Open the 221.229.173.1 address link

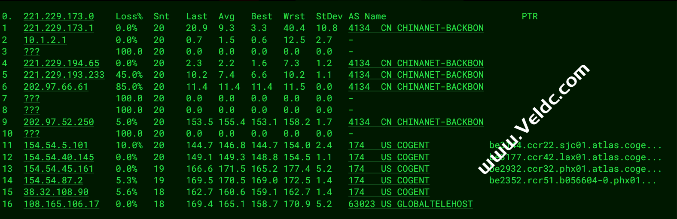point(58,28)
